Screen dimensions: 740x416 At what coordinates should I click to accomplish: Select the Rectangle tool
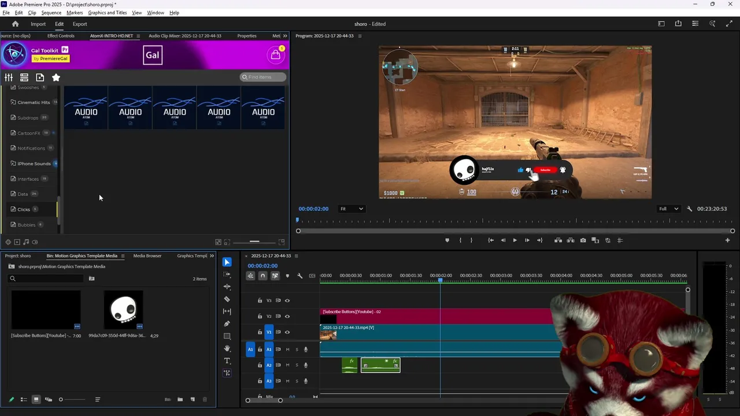point(227,336)
